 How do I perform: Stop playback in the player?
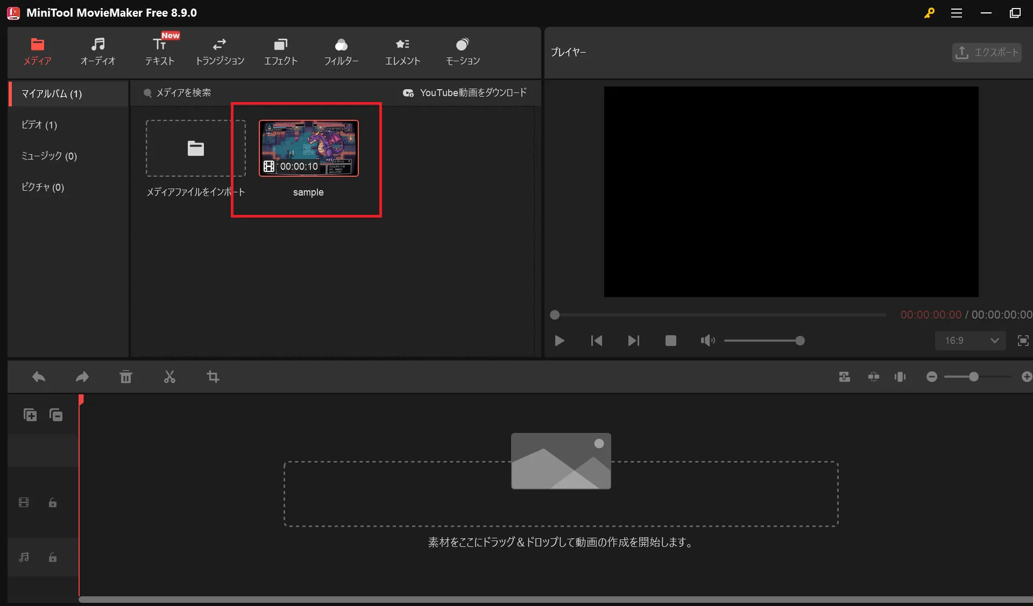671,341
